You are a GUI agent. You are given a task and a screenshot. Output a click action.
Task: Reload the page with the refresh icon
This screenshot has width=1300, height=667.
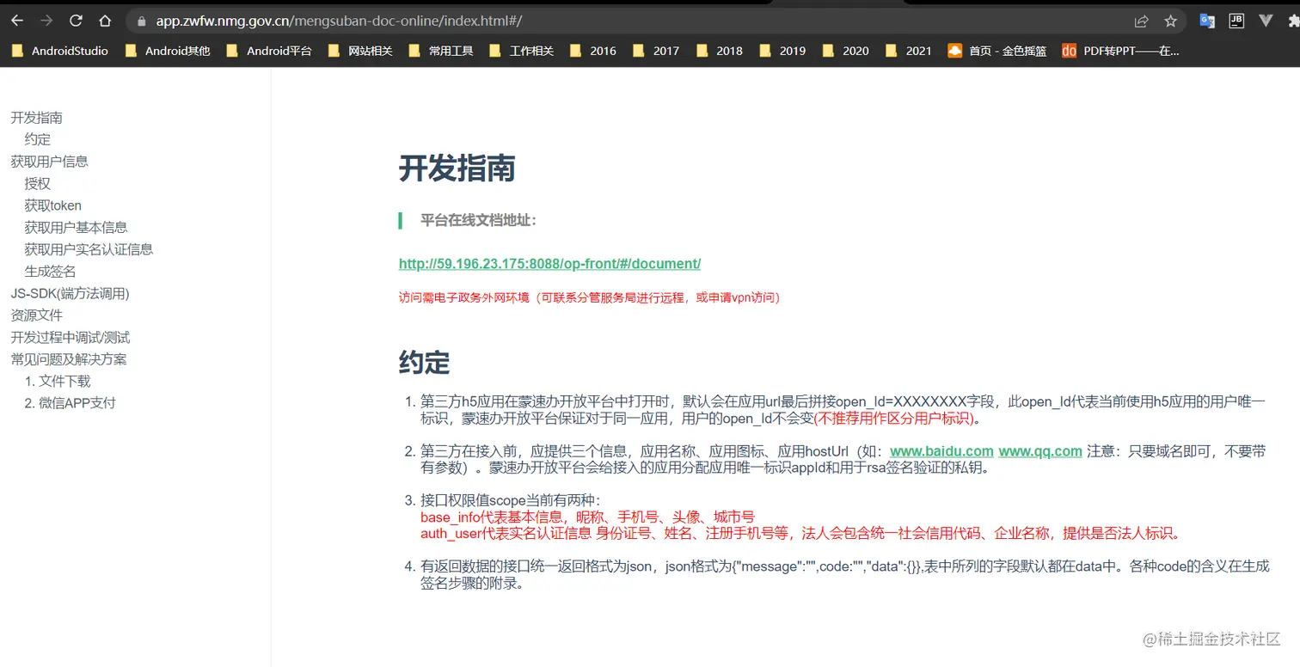pos(76,21)
